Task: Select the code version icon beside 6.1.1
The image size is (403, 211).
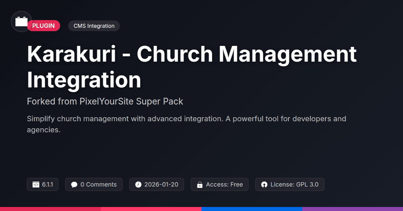Action: click(x=37, y=184)
